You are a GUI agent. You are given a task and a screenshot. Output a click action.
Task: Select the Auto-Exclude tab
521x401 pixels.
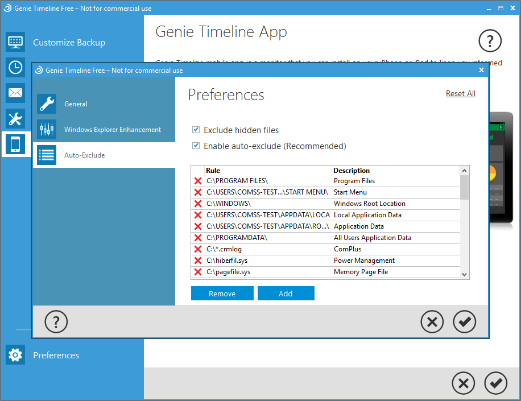click(104, 155)
